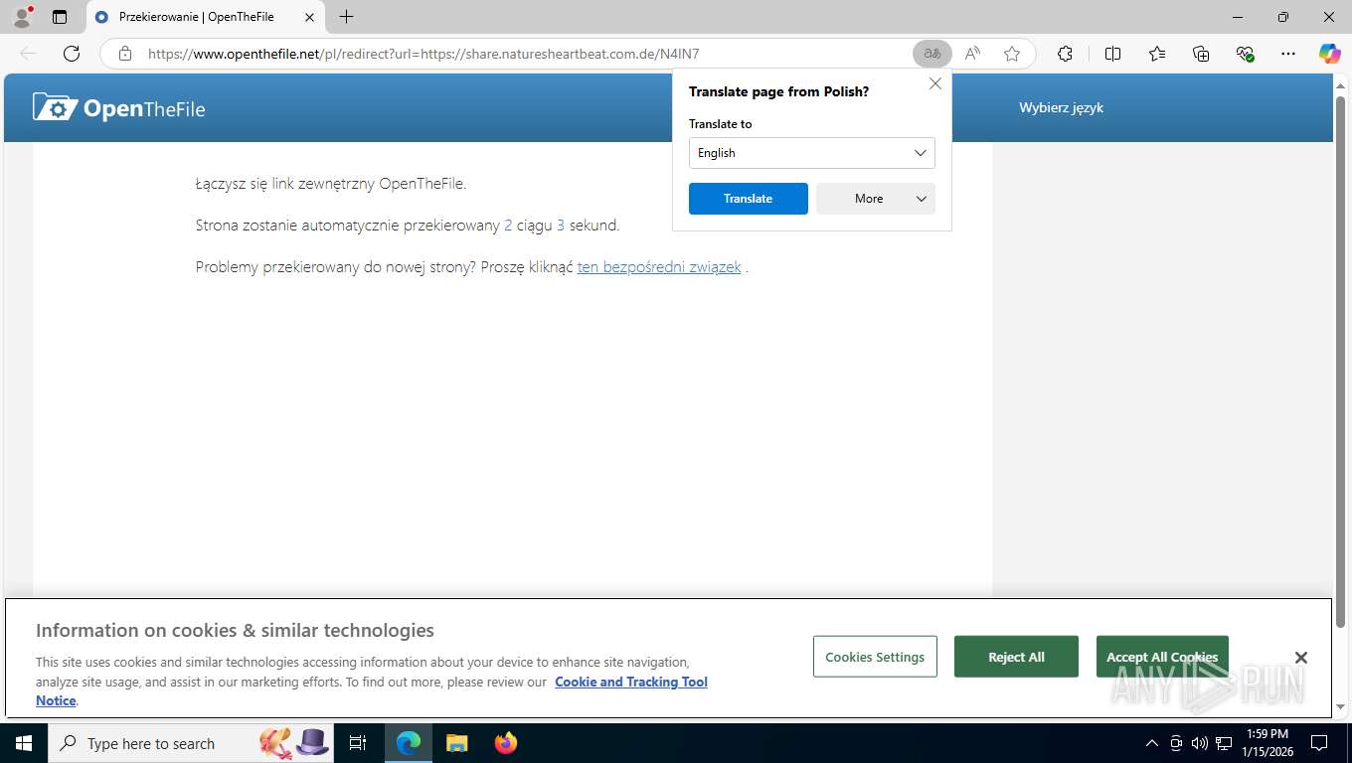Open Cookies Settings

(x=875, y=657)
